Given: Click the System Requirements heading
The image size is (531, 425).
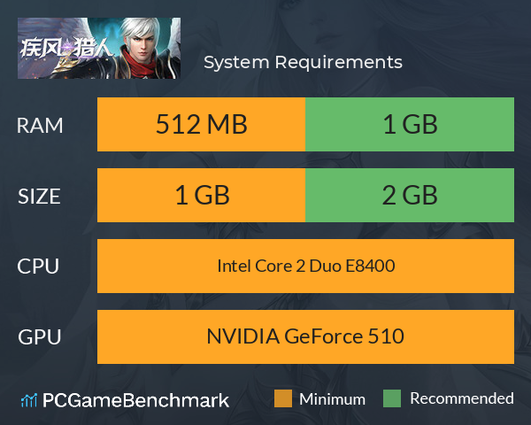Looking at the screenshot, I should (303, 63).
